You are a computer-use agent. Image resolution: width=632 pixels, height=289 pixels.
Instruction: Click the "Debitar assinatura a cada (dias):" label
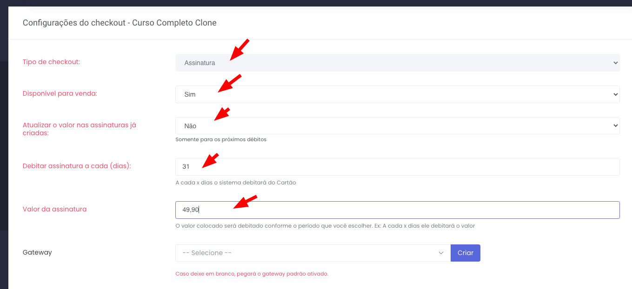(x=77, y=166)
